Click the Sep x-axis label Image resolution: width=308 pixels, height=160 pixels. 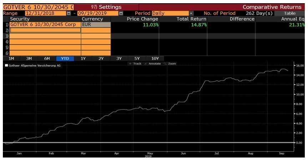tap(282, 153)
